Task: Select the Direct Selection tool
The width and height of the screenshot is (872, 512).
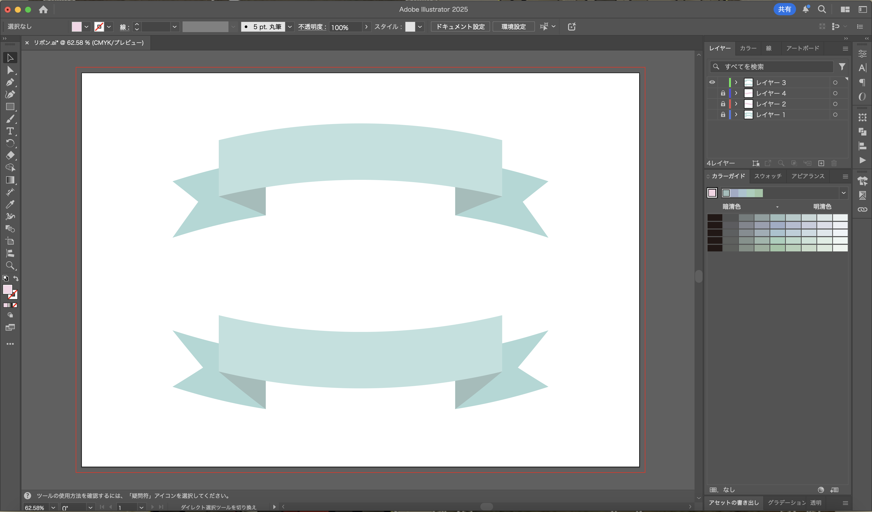Action: pos(10,70)
